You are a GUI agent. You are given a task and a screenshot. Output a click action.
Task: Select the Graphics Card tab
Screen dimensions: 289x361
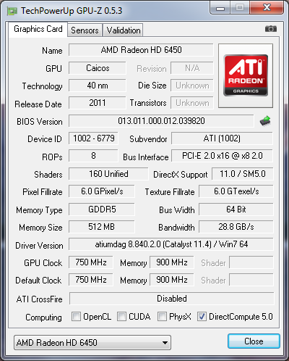38,29
